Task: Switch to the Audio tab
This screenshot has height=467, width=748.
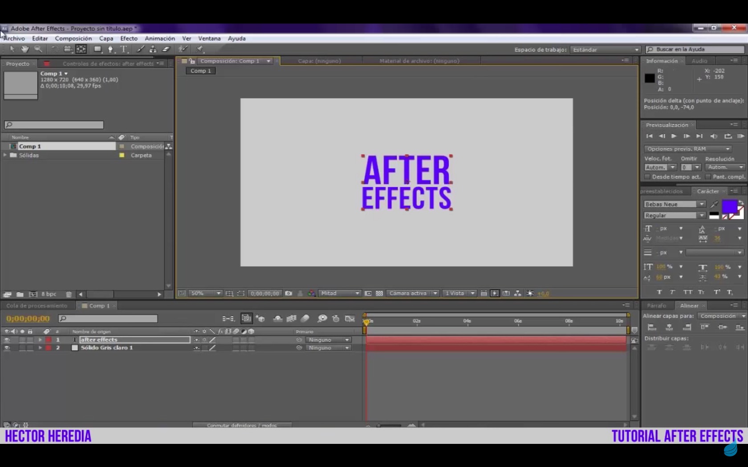Action: coord(699,61)
